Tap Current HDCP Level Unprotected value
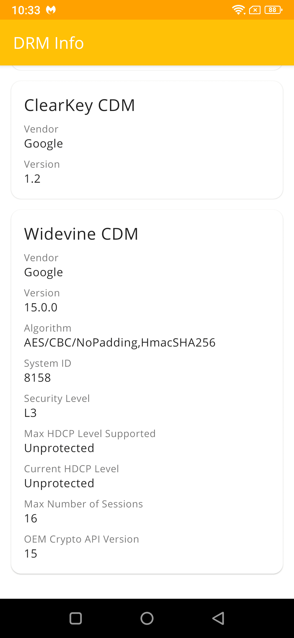This screenshot has height=638, width=294. click(x=59, y=483)
